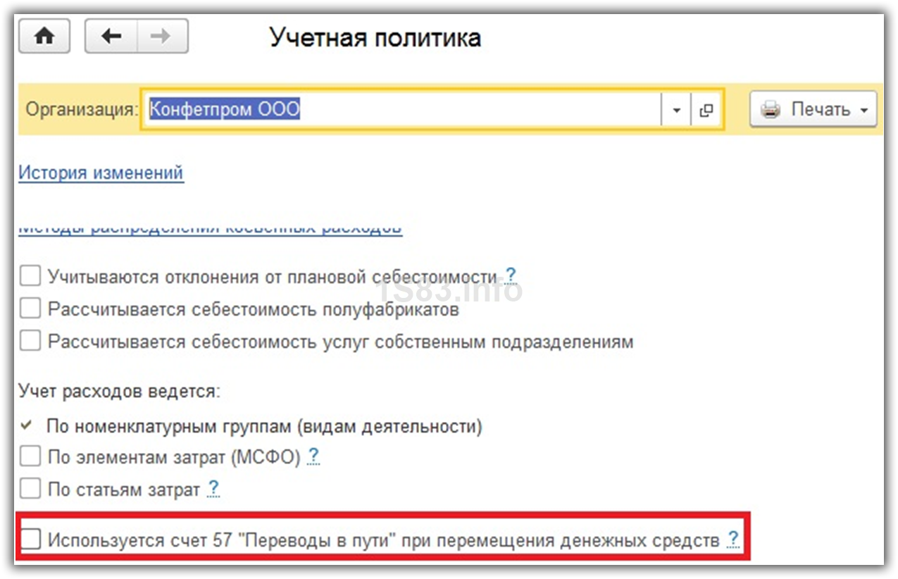Open help mark beside По статьям затрат

pos(213,488)
